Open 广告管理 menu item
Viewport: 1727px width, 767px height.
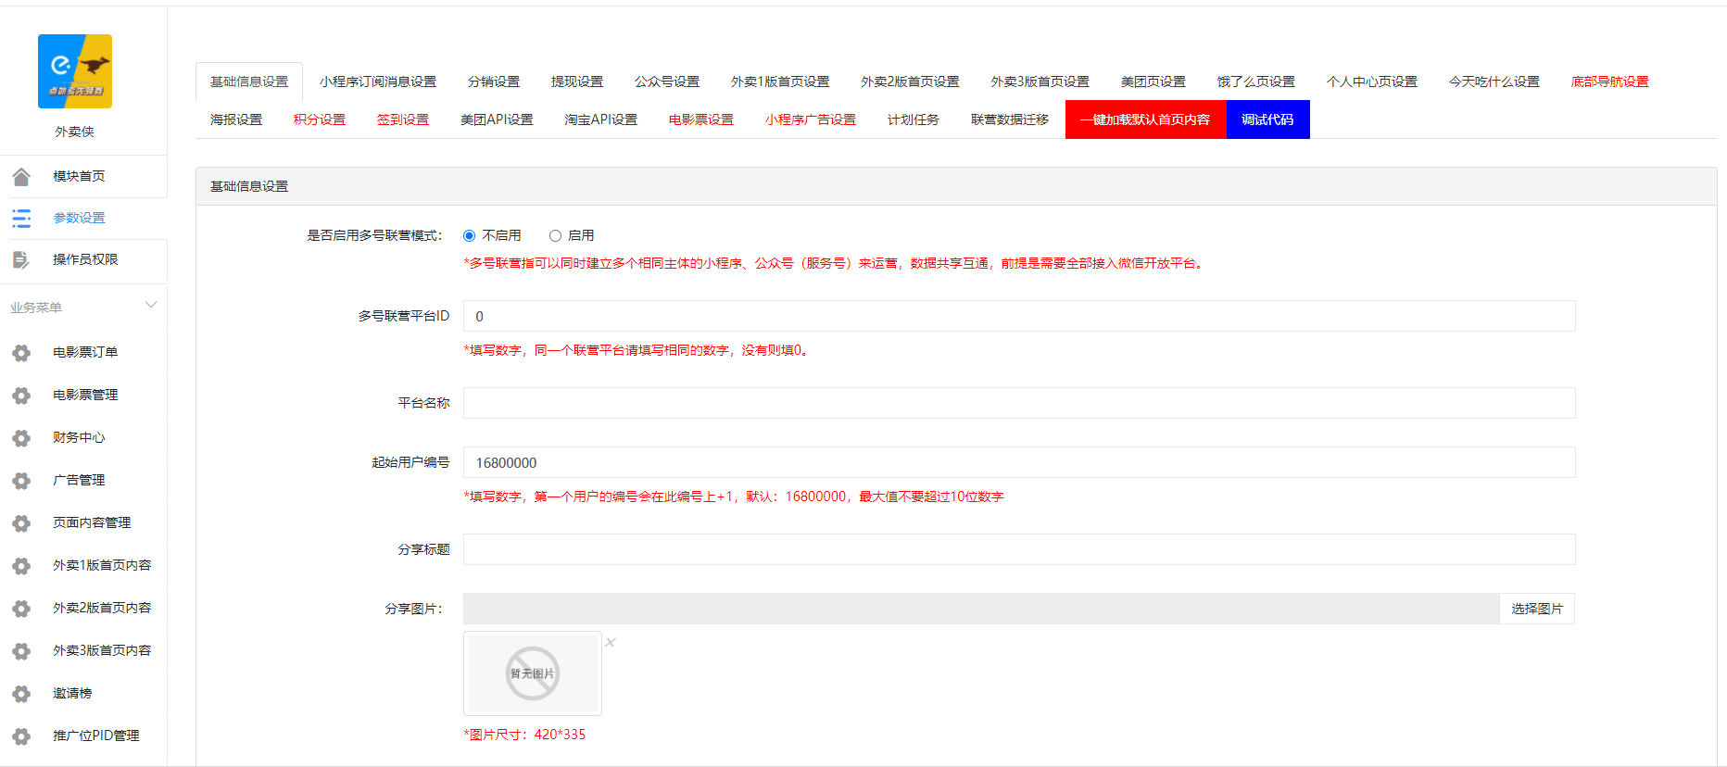tap(79, 480)
